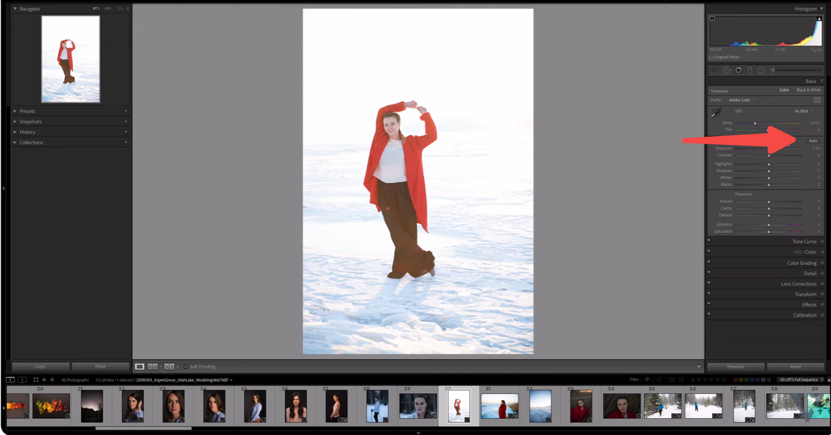The height and width of the screenshot is (435, 831).
Task: Open toolbar options dropdown arrow
Action: click(699, 367)
